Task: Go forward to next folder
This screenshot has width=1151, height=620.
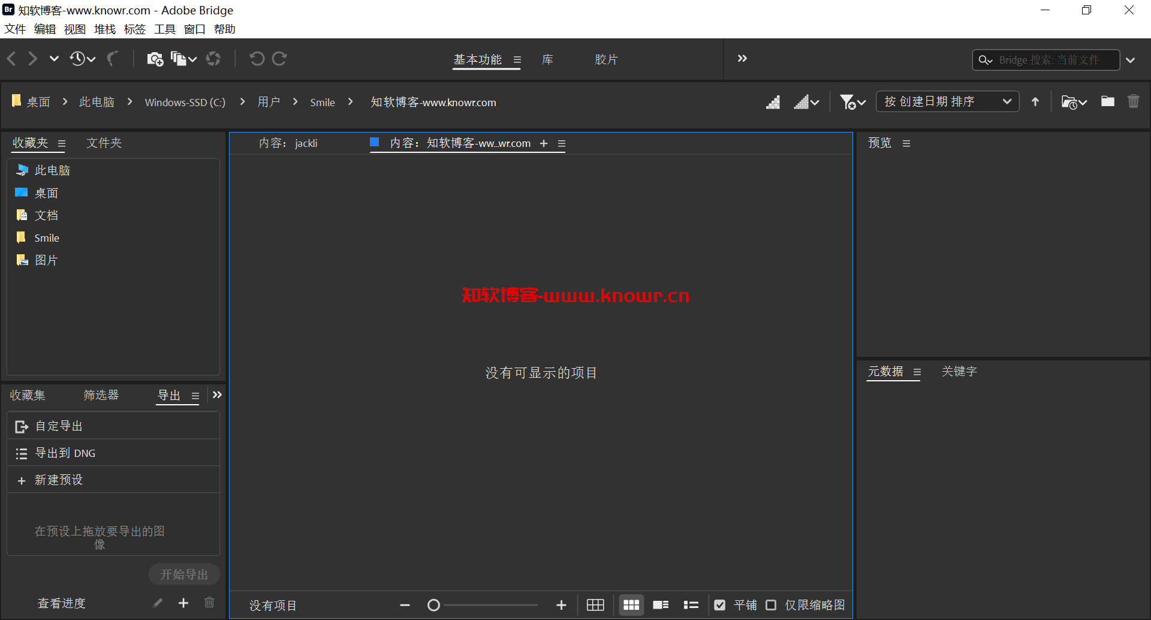Action: (32, 58)
